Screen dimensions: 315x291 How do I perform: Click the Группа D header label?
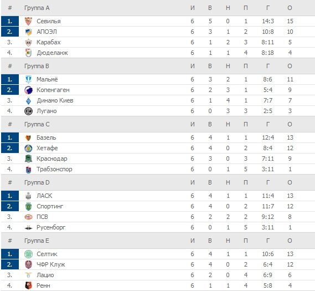37,182
